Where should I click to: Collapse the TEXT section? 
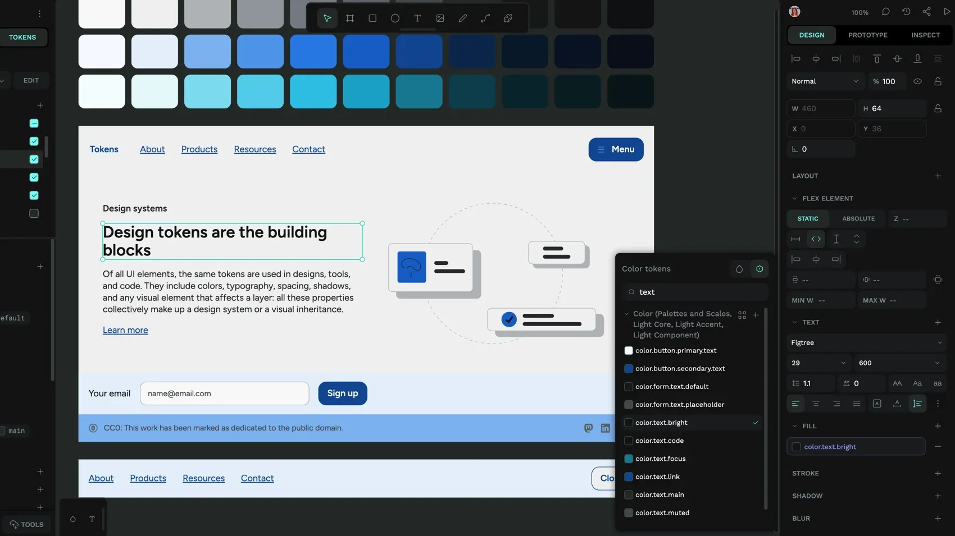(794, 322)
